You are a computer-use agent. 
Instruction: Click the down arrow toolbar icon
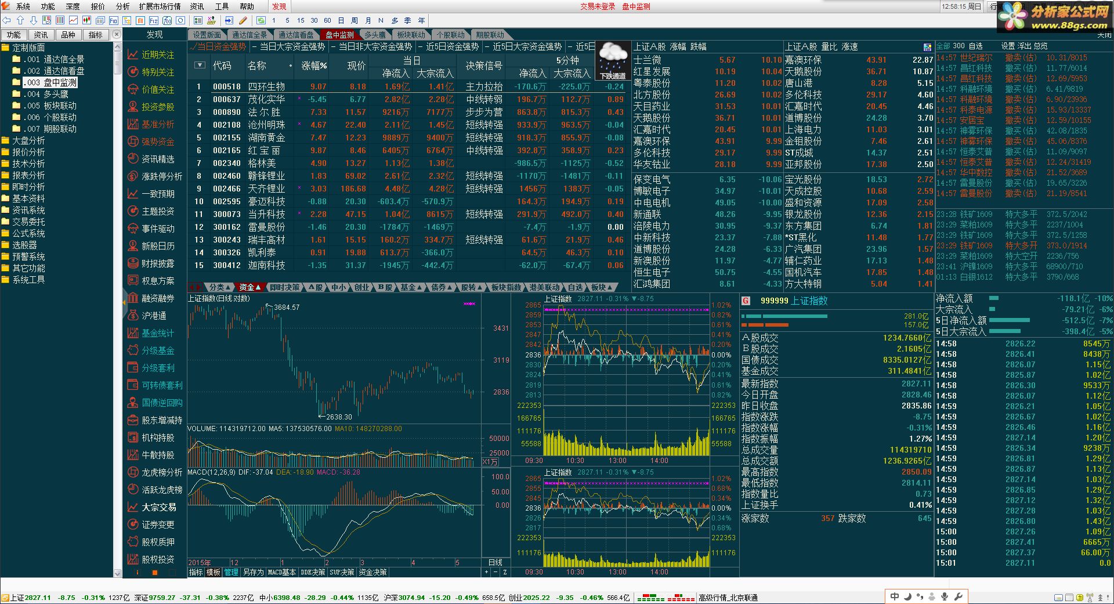point(33,20)
